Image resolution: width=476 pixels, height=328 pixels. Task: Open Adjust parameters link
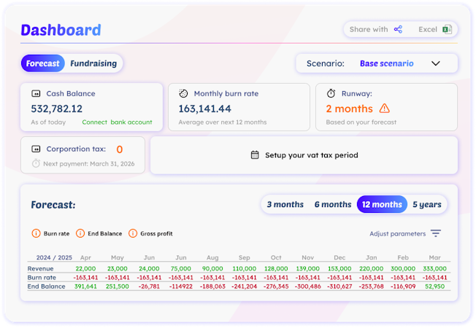point(397,234)
